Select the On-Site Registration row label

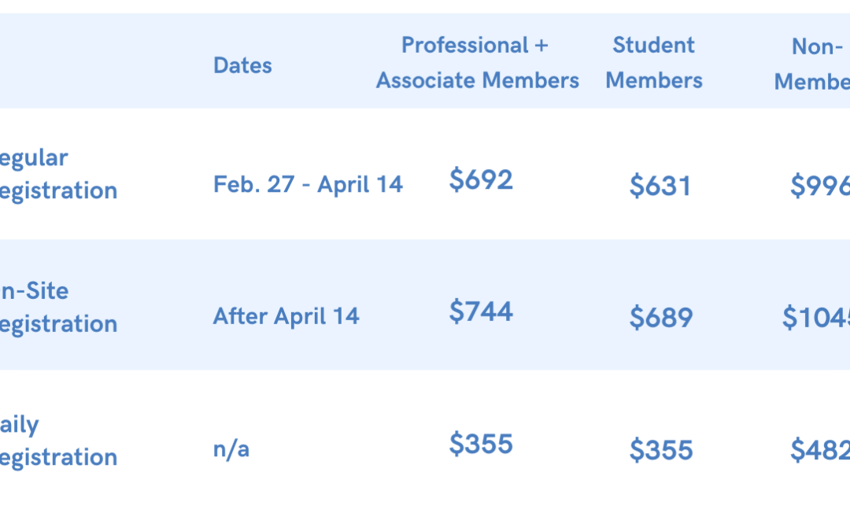click(58, 308)
